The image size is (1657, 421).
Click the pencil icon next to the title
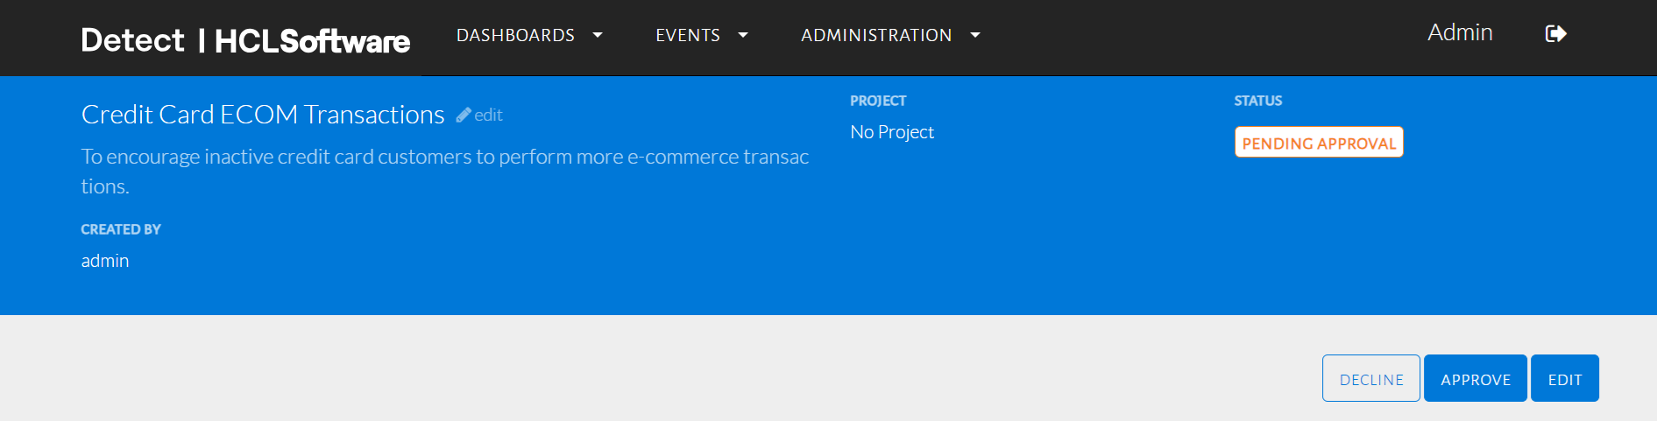click(464, 115)
